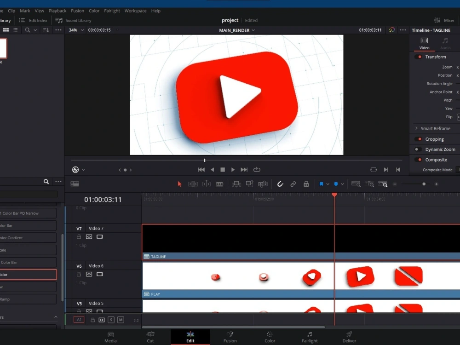This screenshot has width=460, height=345.
Task: Click the blue Flag icon
Action: point(321,184)
